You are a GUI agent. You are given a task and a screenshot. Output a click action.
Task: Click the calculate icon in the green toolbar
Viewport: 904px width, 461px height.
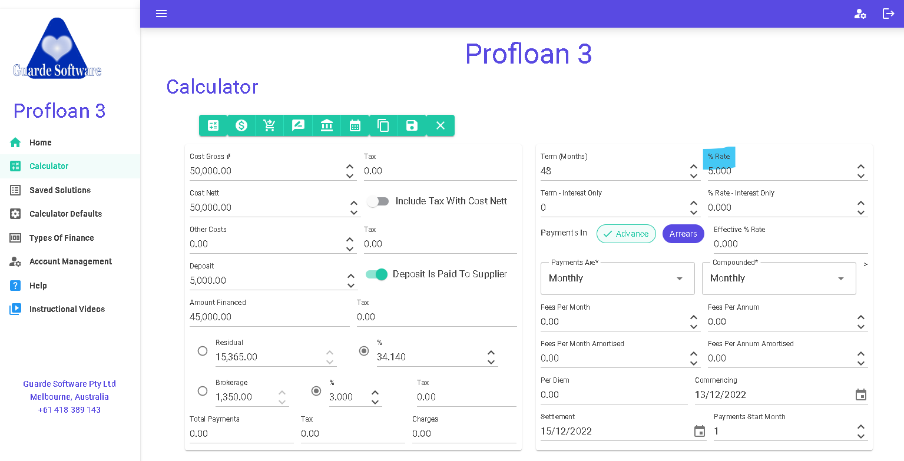click(213, 125)
